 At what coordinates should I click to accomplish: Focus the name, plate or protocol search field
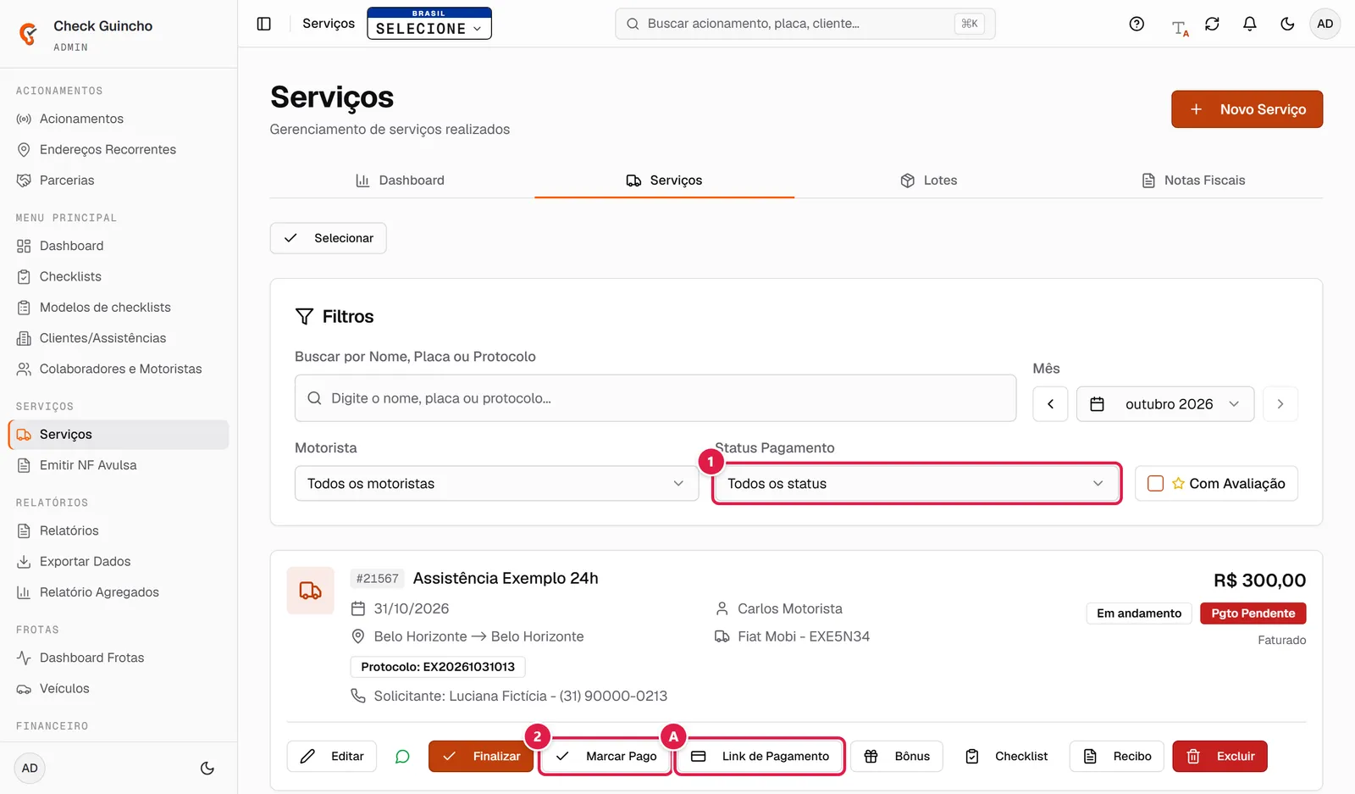point(655,398)
